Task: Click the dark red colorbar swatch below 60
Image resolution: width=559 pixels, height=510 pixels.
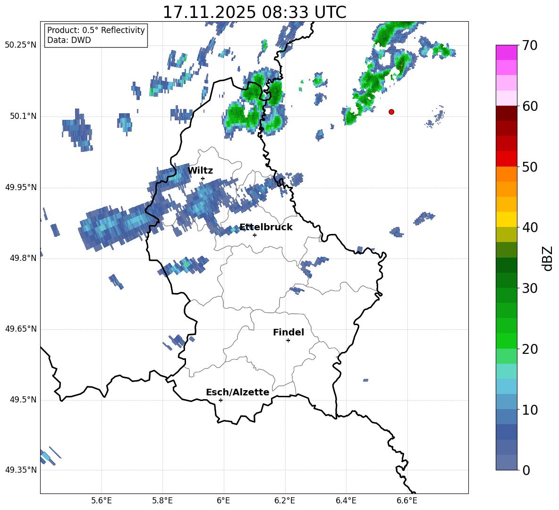Action: [506, 113]
